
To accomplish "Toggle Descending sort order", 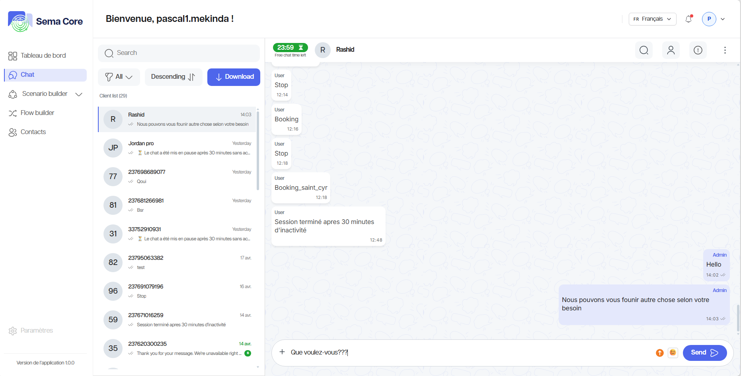I will click(x=173, y=77).
